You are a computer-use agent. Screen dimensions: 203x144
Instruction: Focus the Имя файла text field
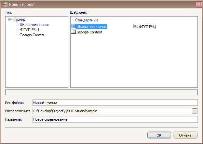pos(115,102)
